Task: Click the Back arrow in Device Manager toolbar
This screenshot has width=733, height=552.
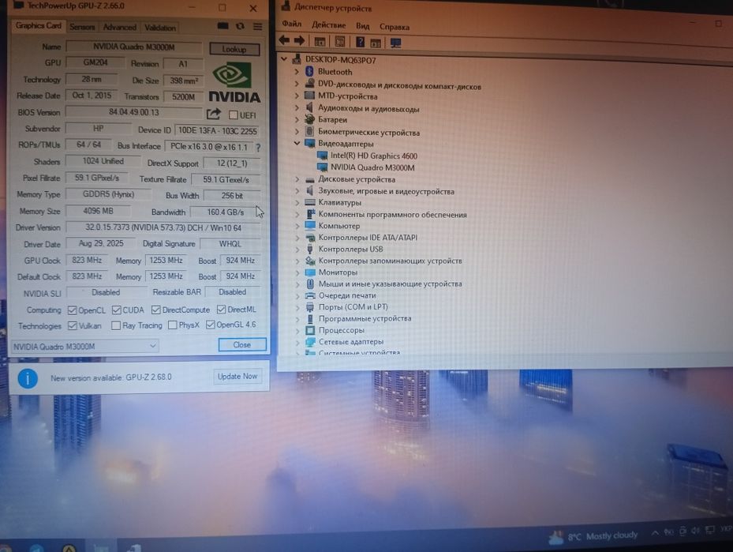Action: (x=284, y=41)
